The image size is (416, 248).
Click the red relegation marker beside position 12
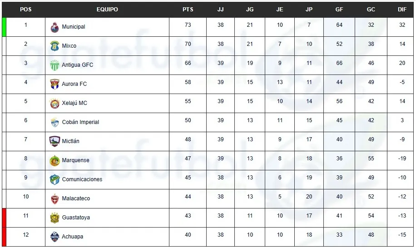pos(4,237)
